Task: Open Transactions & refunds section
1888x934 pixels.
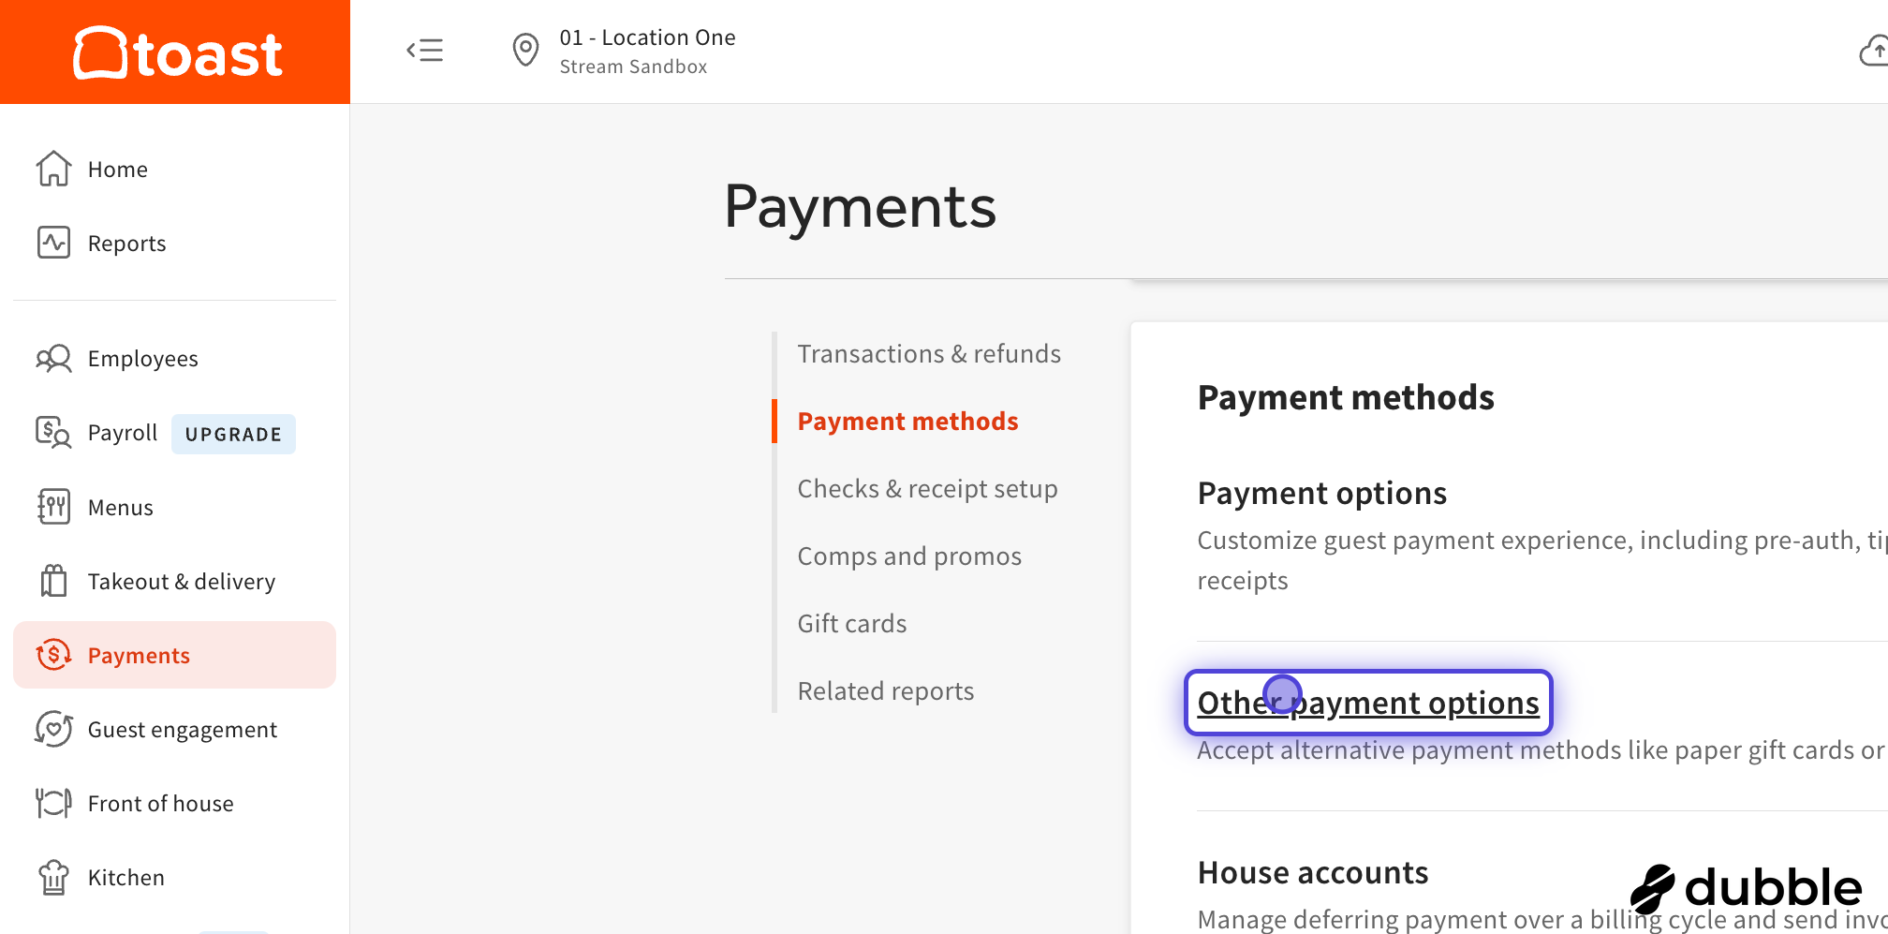Action: point(929,353)
